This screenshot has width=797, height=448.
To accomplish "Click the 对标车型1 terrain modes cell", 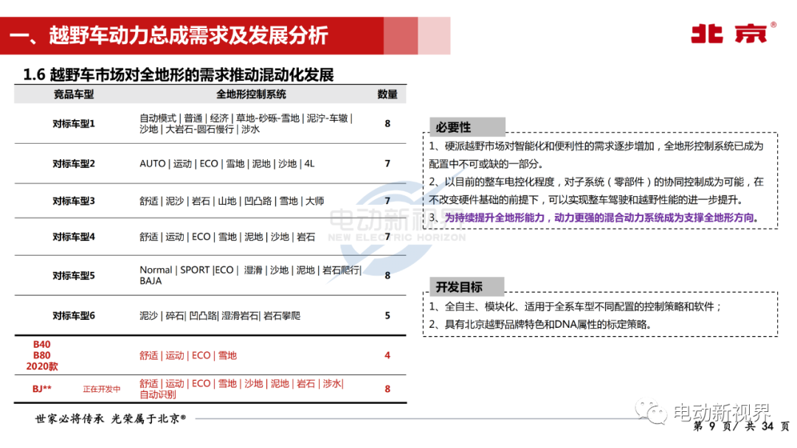I will coord(246,123).
